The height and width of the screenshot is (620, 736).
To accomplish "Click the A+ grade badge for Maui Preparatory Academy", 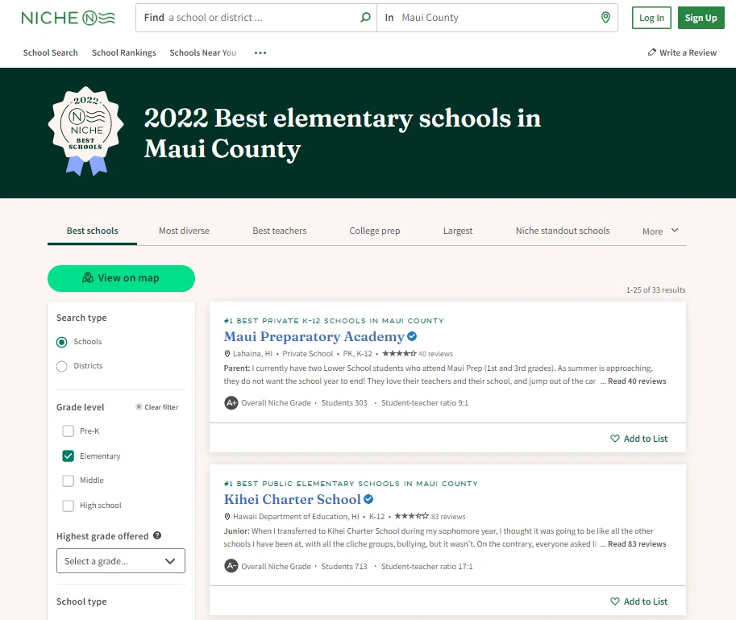I will (x=231, y=402).
